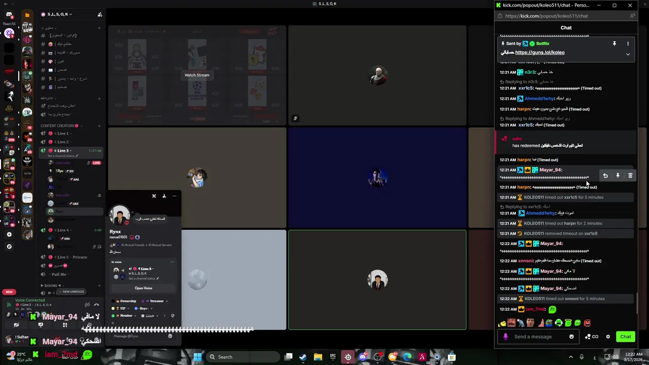Screen dimensions: 649x365
Task: Show hidden system tray icons
Action: (570, 357)
